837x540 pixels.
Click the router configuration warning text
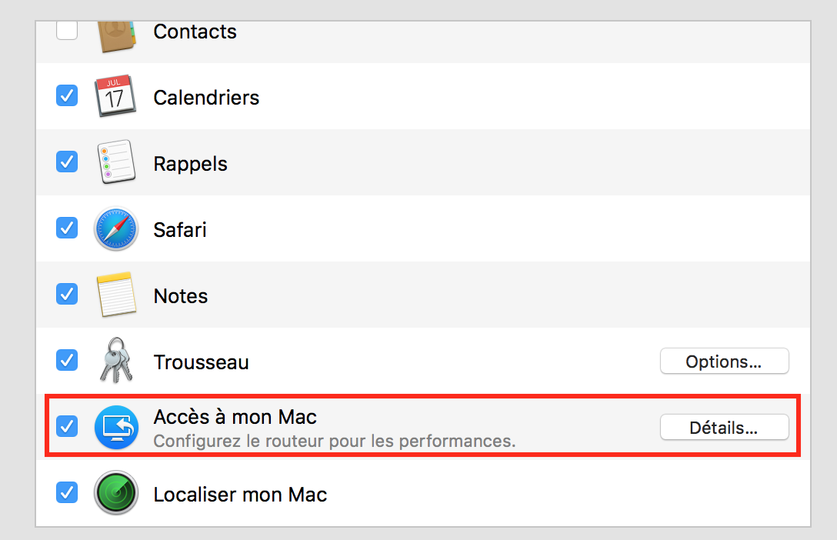[334, 442]
